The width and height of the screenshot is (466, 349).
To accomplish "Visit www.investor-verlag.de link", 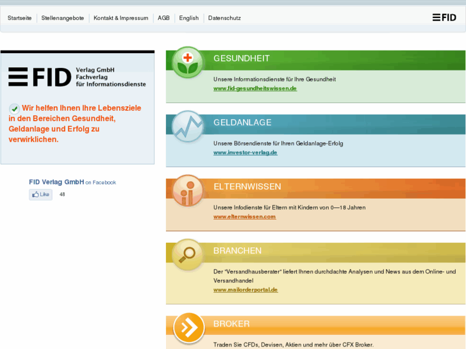I will click(x=245, y=152).
